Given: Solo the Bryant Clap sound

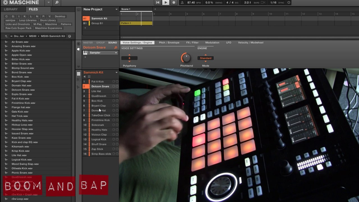Looking at the screenshot, I should (x=117, y=106).
